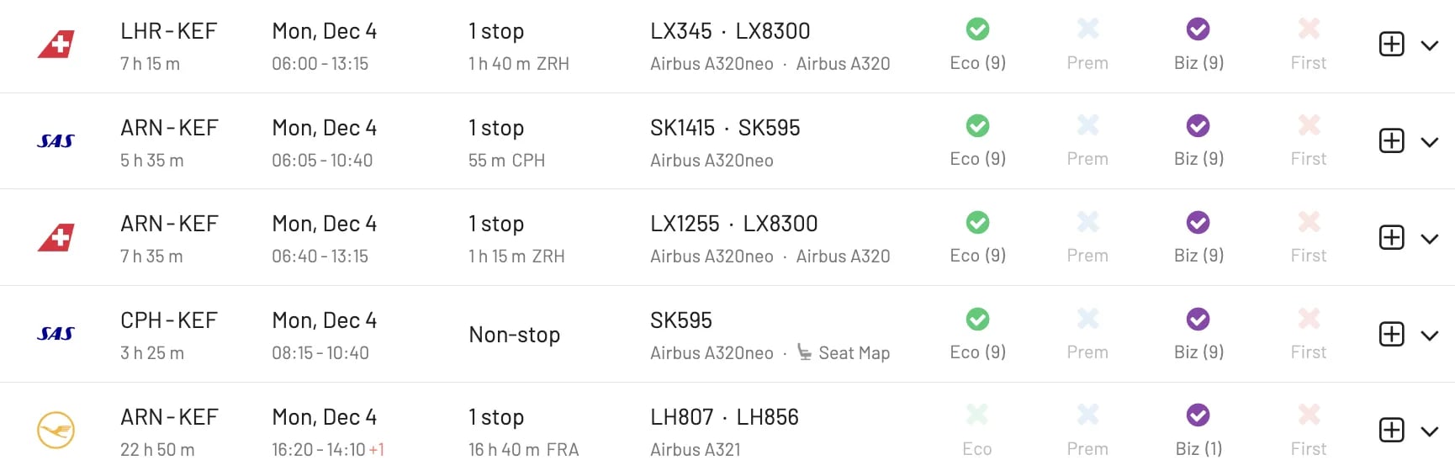
Task: Expand LX345 LHR-KEF flight details chevron
Action: [1430, 45]
